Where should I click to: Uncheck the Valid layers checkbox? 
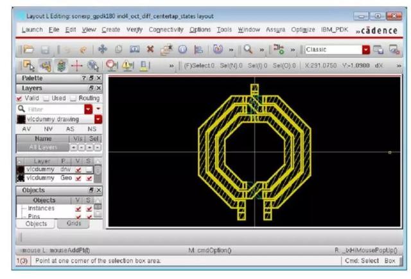19,98
